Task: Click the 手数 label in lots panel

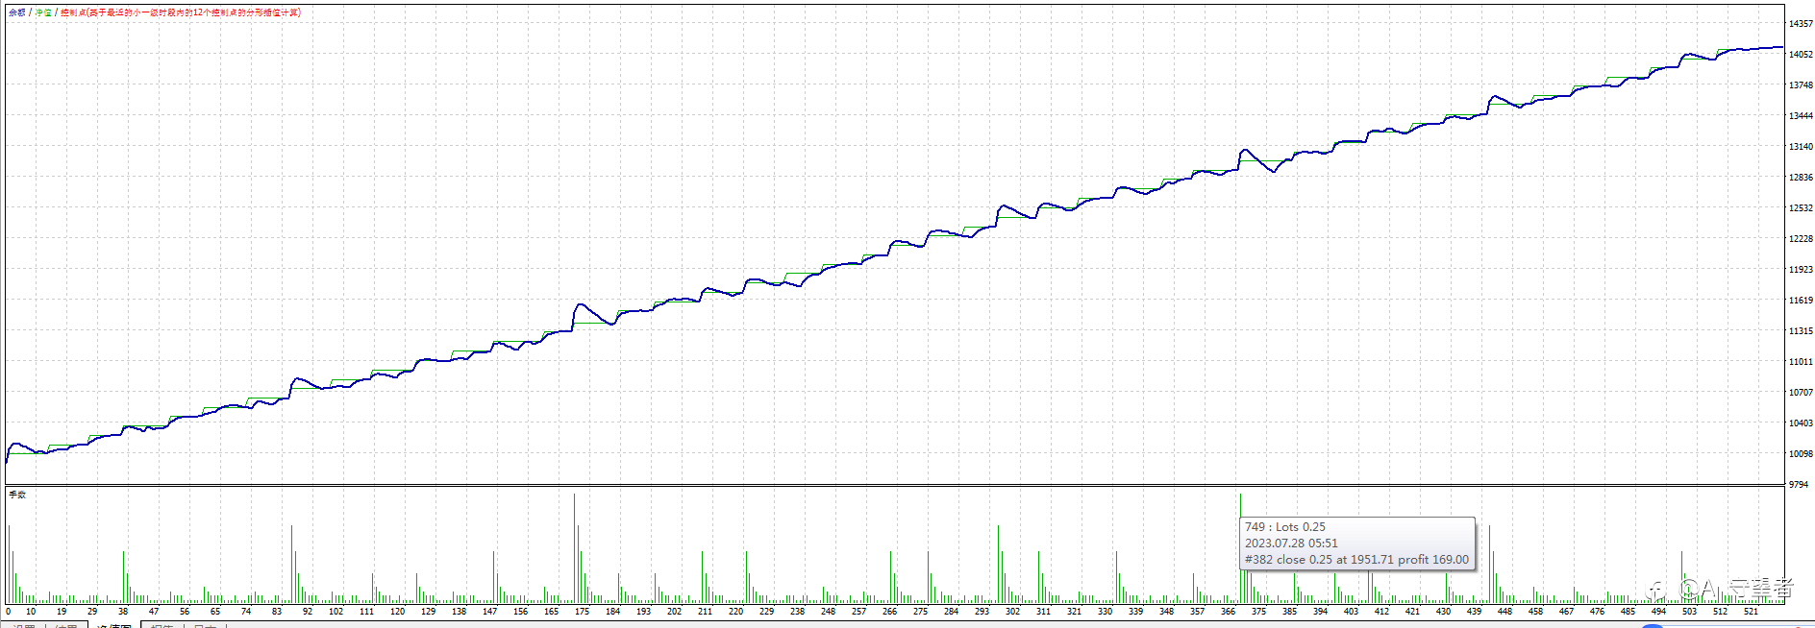Action: point(17,495)
